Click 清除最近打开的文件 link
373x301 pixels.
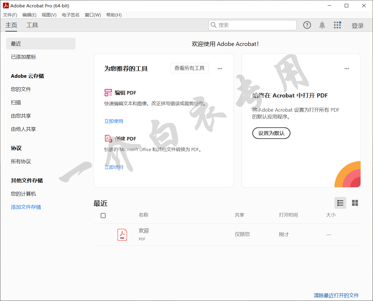(x=336, y=295)
